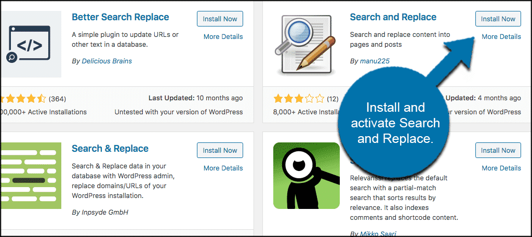Open More Details for the Relevanssi plugin
Image resolution: width=532 pixels, height=237 pixels.
(x=501, y=168)
